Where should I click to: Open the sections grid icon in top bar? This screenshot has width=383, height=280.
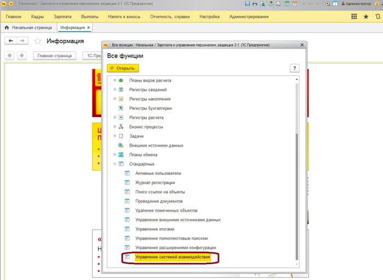(x=353, y=17)
